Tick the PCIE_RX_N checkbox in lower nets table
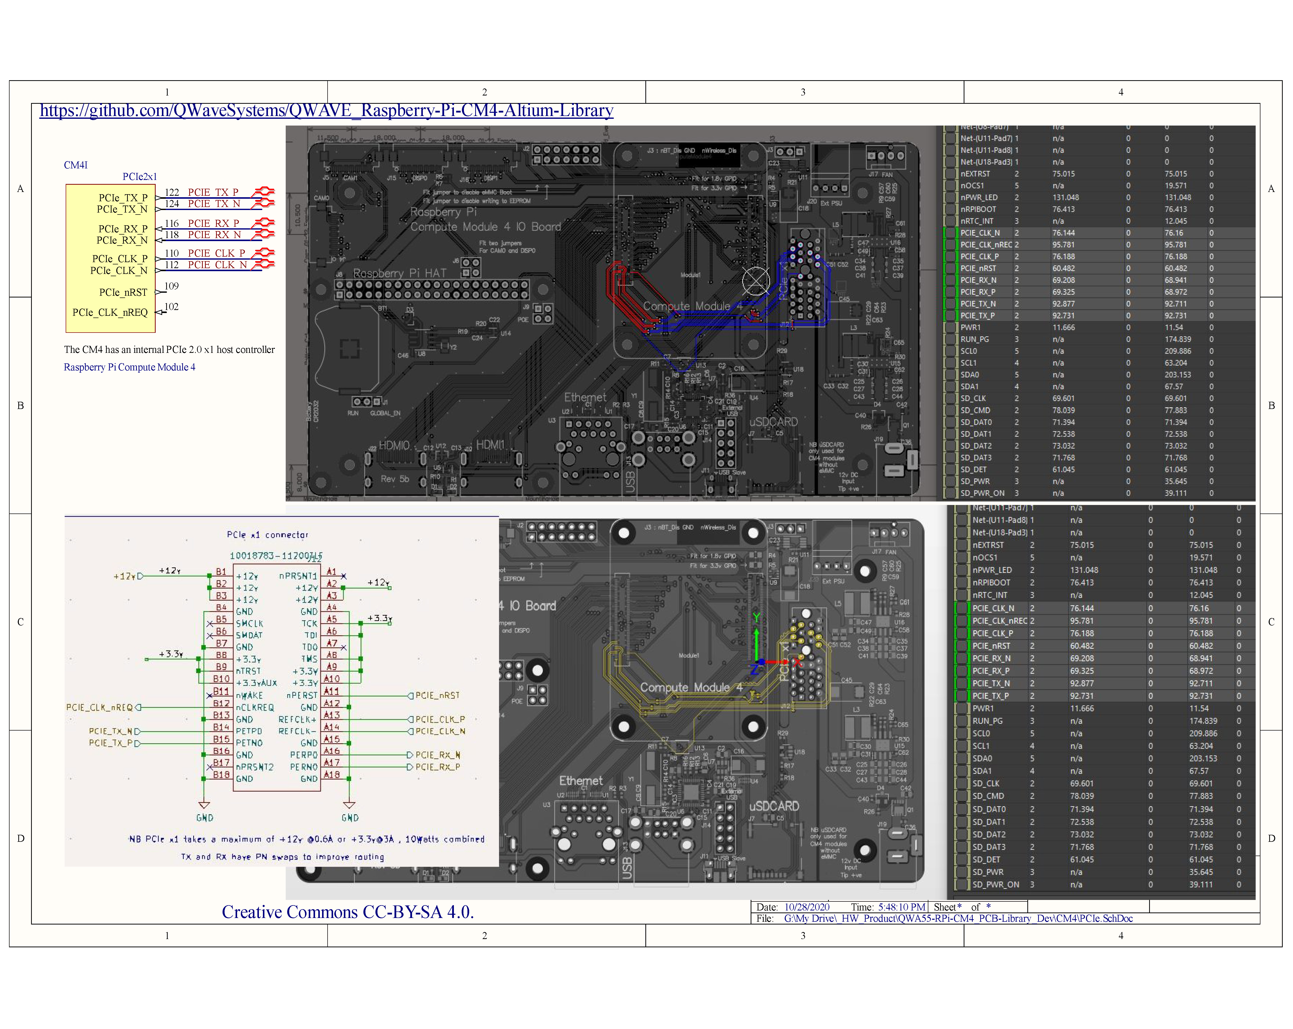1293x1029 pixels. click(x=962, y=658)
